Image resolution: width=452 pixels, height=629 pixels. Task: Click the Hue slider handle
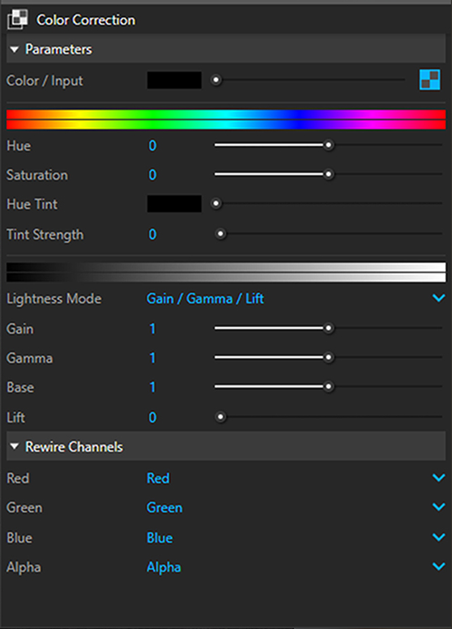(328, 145)
